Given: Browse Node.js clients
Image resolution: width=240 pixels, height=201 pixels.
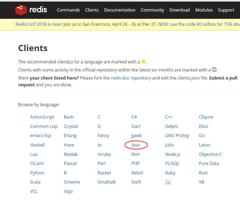Looking at the screenshot, I should point(173,154).
